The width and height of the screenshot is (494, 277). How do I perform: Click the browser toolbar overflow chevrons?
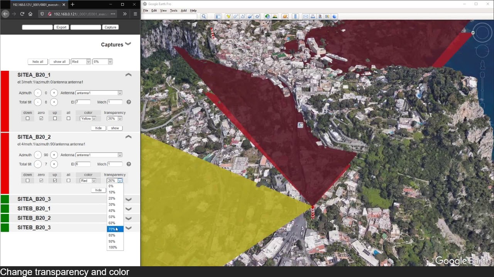pos(125,14)
